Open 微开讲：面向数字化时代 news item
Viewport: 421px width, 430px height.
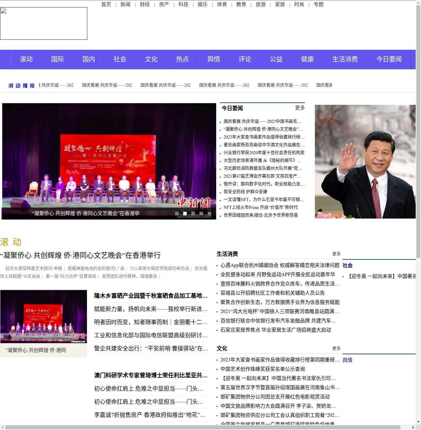coord(264,184)
